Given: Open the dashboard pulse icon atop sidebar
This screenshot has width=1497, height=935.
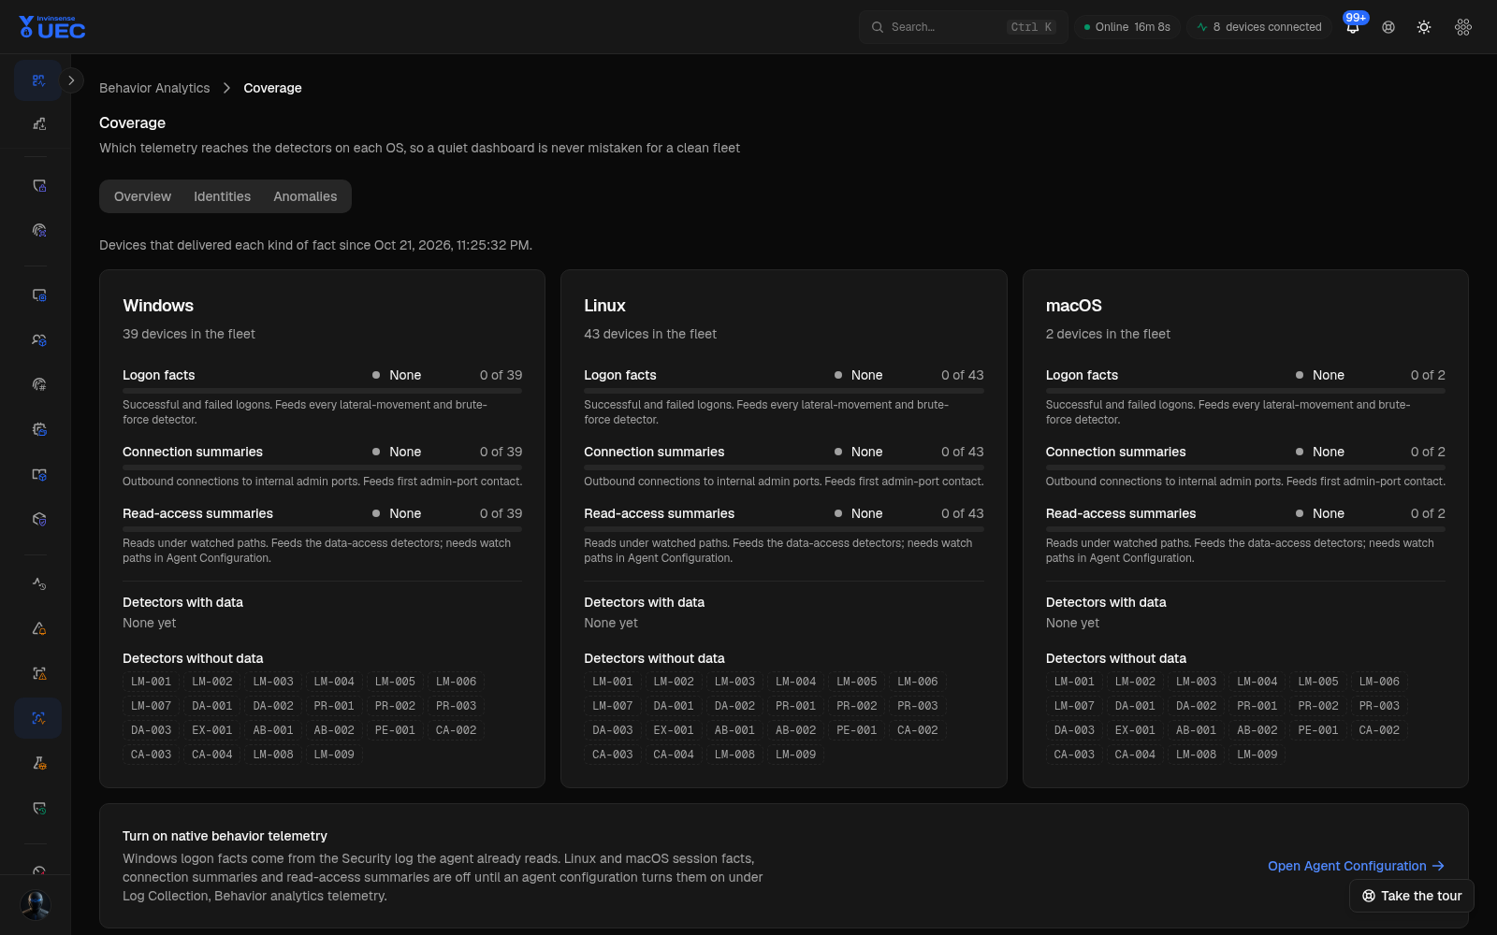Looking at the screenshot, I should coord(38,80).
